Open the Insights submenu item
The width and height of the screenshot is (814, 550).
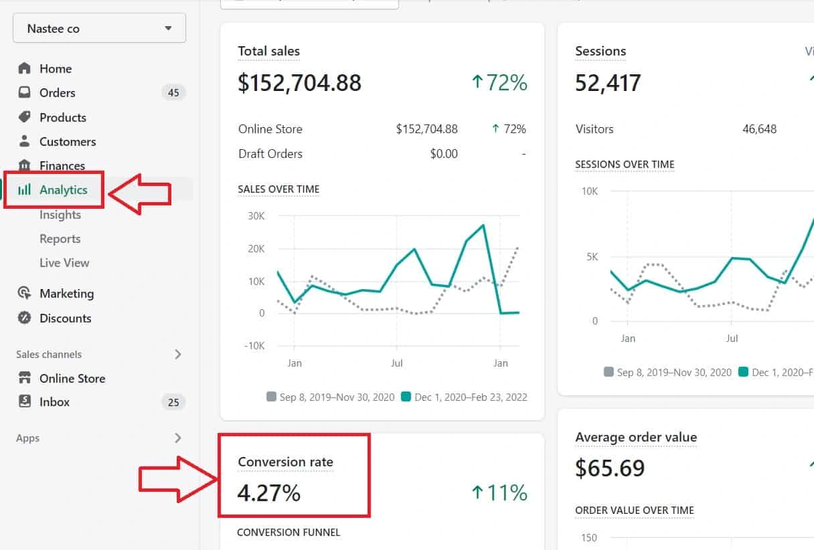(60, 215)
